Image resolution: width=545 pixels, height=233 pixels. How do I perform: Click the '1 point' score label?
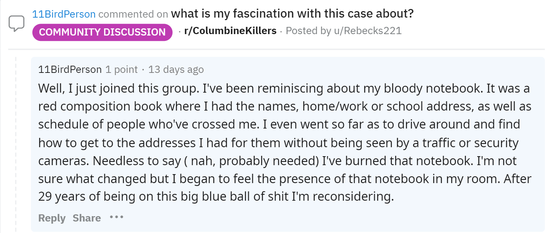click(121, 69)
